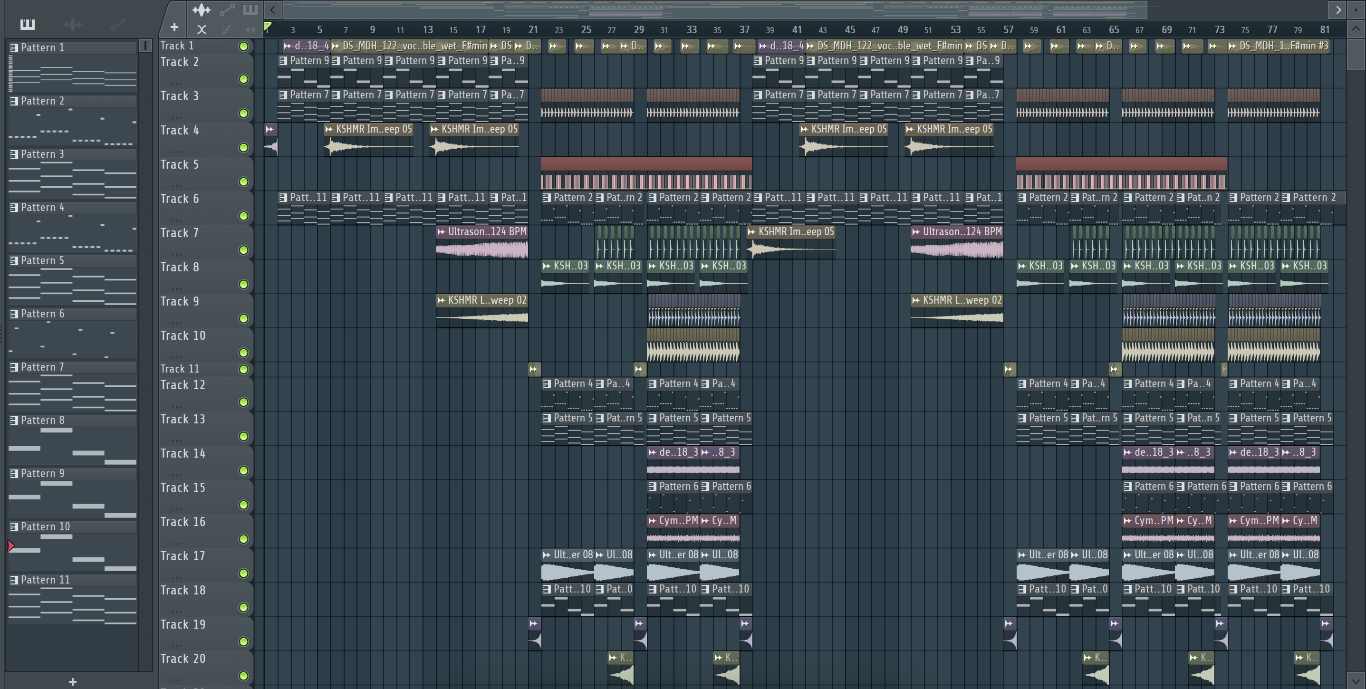The image size is (1366, 689).
Task: Select the small audio clip at bar 1 on Track 4
Action: click(x=270, y=139)
